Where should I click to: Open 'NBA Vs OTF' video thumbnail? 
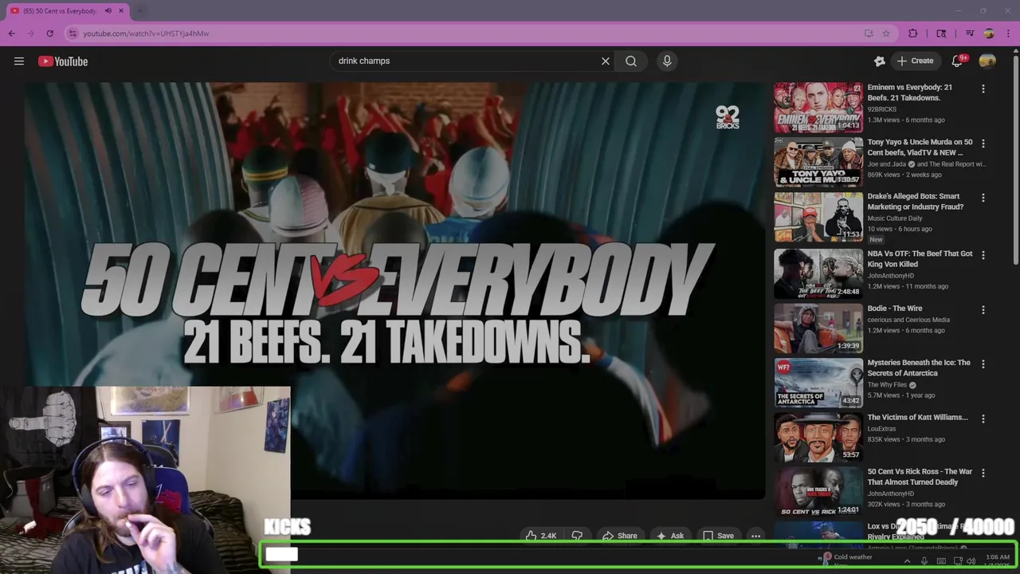pos(818,273)
